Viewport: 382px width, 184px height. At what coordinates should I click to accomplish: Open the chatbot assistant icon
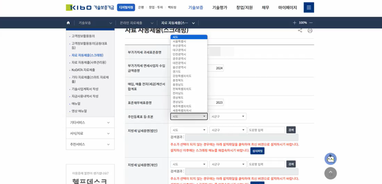(x=330, y=159)
